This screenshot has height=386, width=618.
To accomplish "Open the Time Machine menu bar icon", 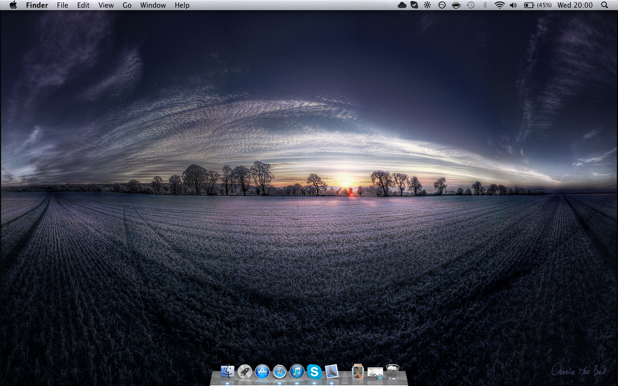I will (x=471, y=5).
